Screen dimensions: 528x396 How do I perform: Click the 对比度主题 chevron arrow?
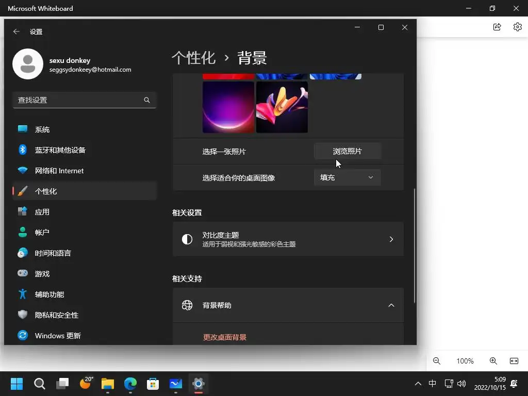coord(391,239)
